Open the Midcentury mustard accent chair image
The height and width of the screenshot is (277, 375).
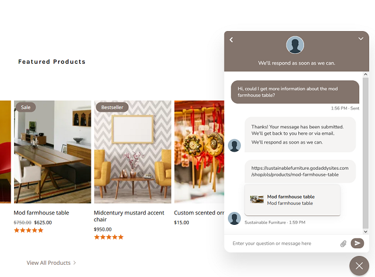pos(133,152)
